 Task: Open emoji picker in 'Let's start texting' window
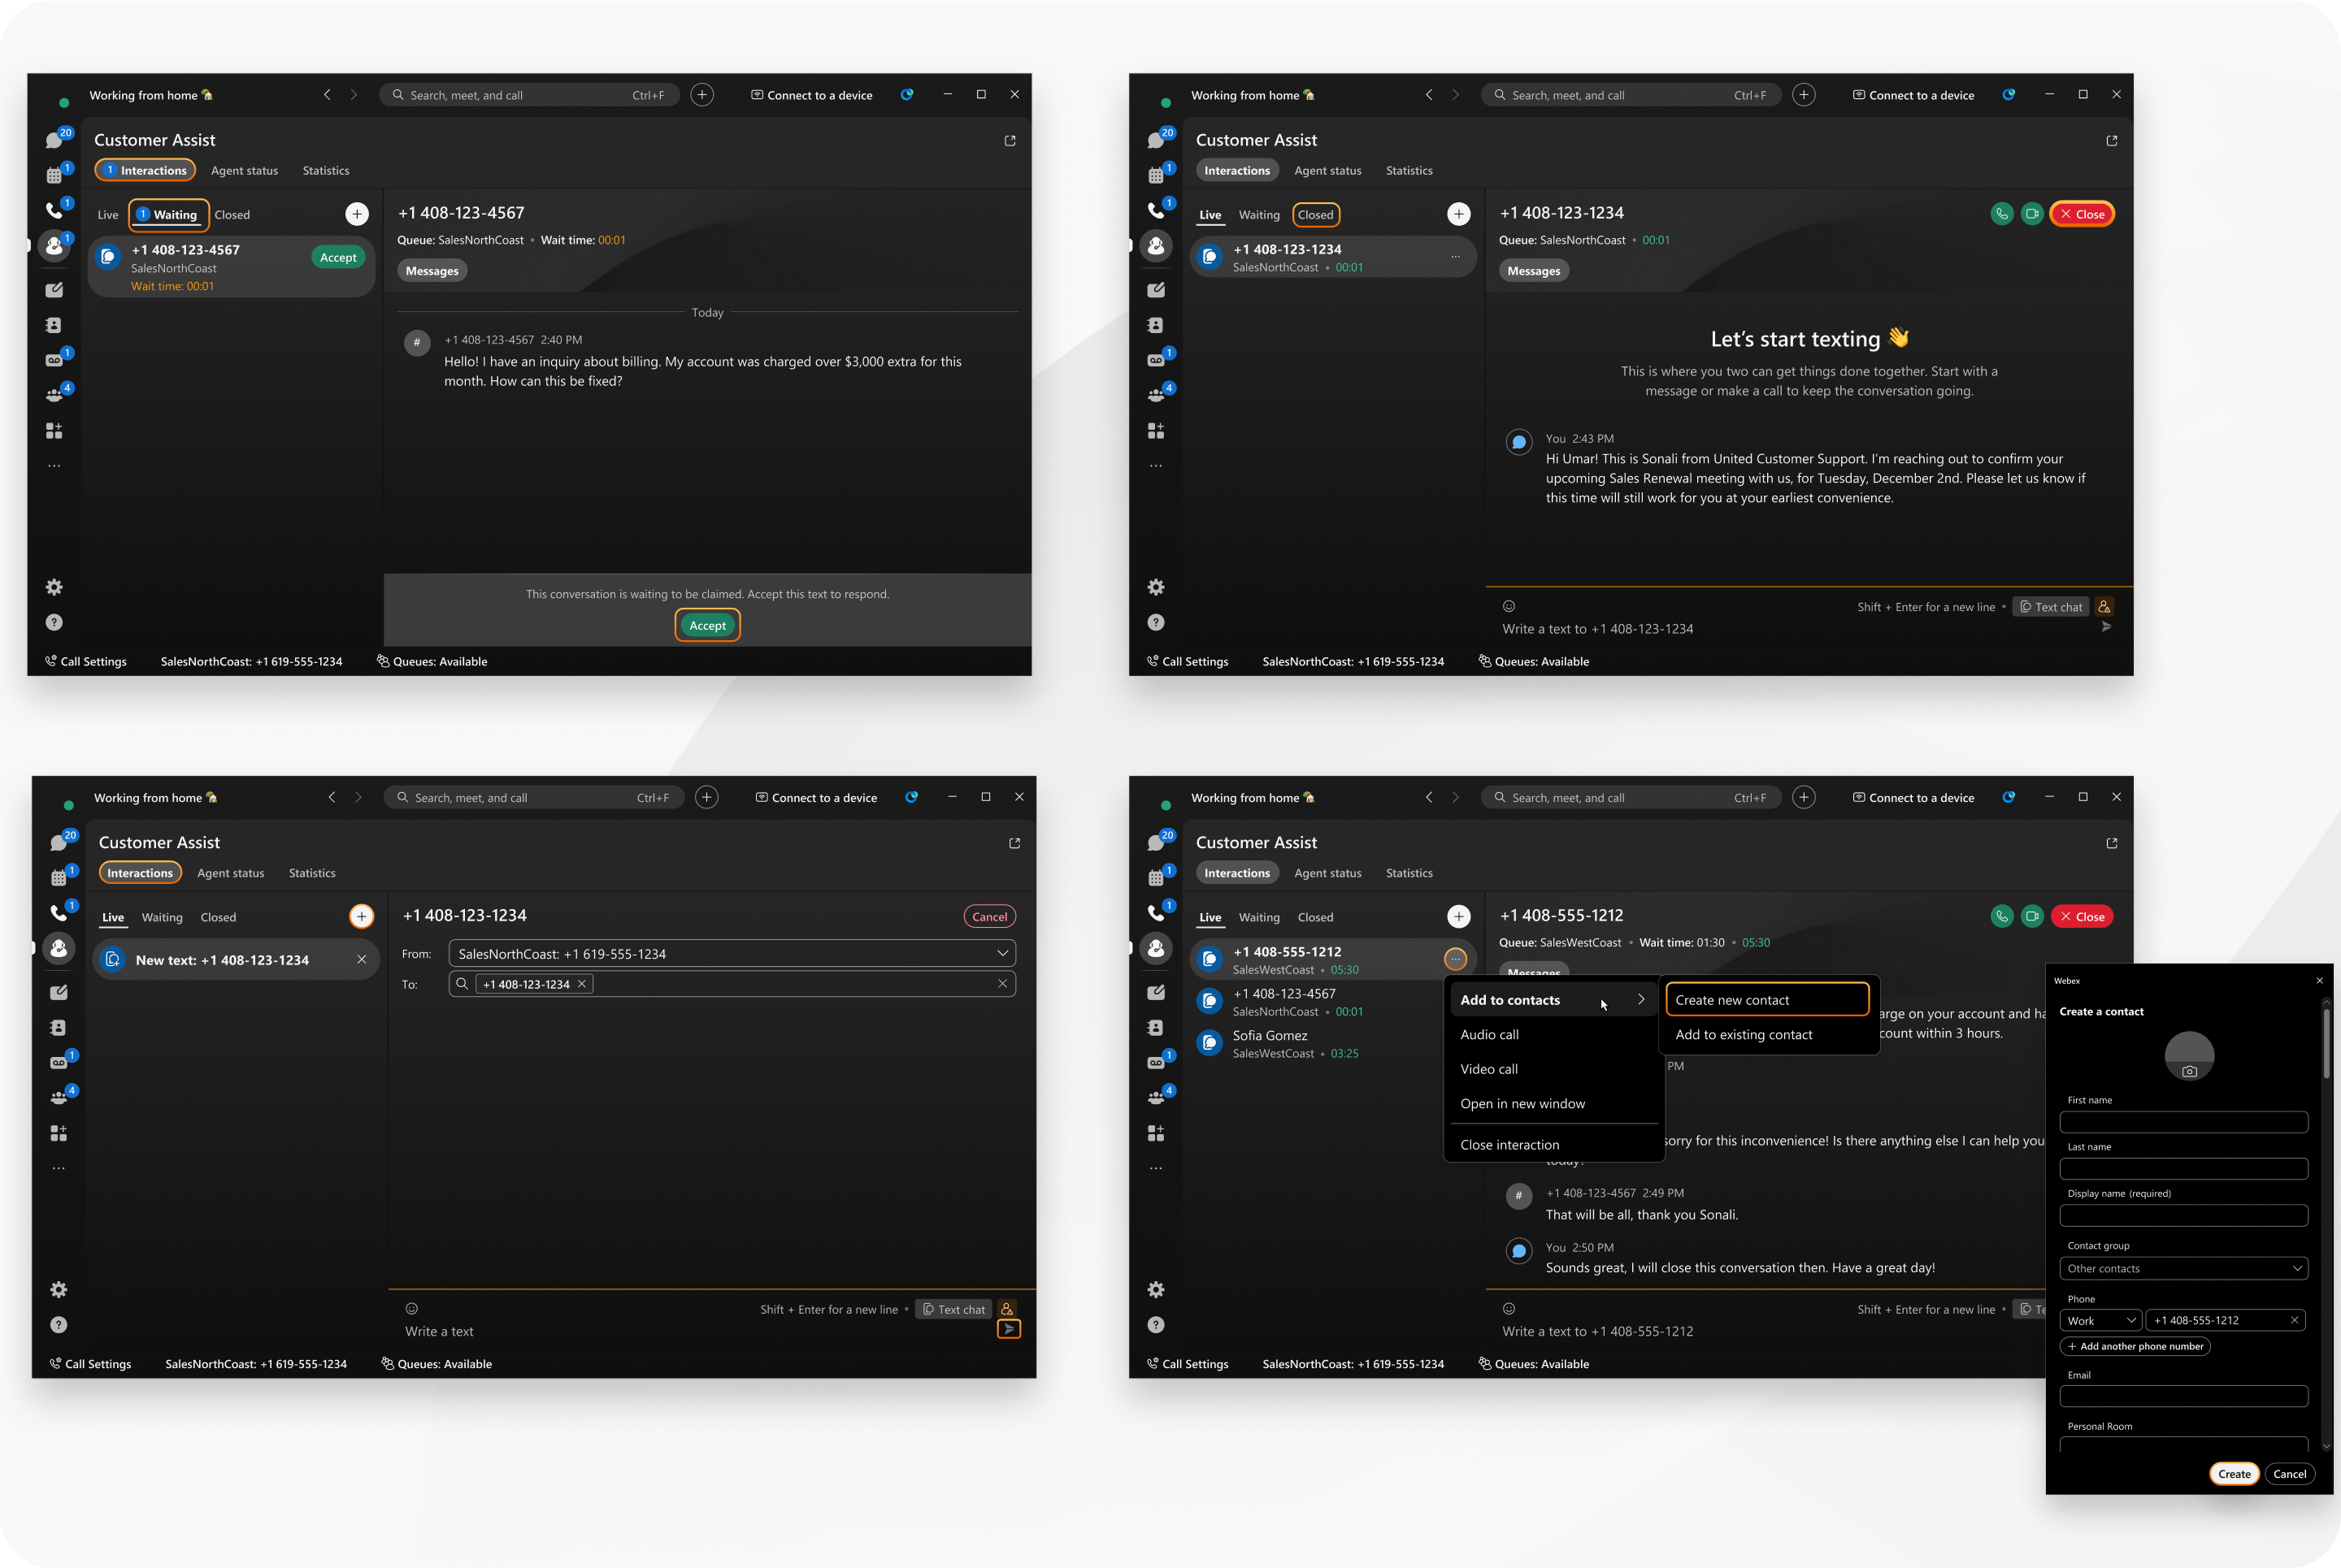pyautogui.click(x=1509, y=606)
